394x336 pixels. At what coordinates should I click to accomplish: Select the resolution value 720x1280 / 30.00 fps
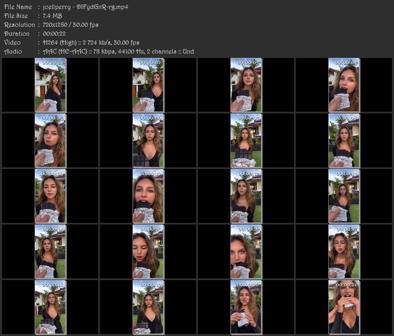pos(71,25)
